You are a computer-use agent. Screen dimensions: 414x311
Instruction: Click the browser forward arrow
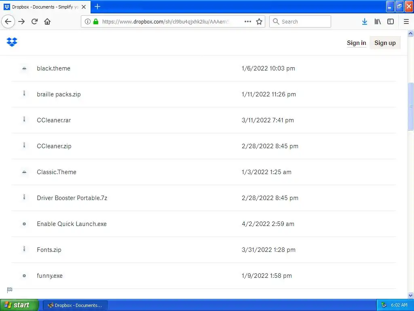point(21,21)
